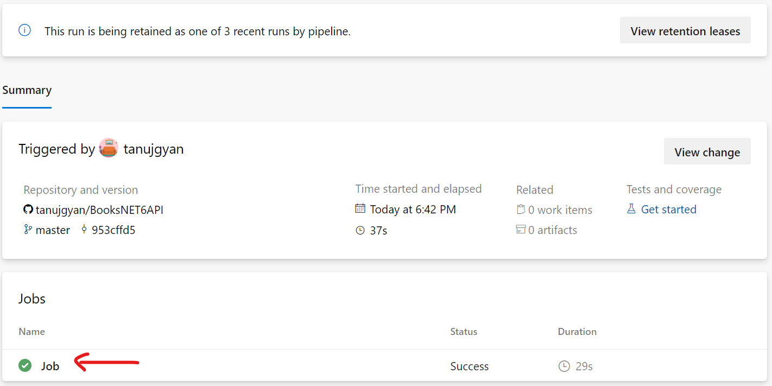Click the work items icon under Related
This screenshot has height=386, width=772.
[520, 209]
